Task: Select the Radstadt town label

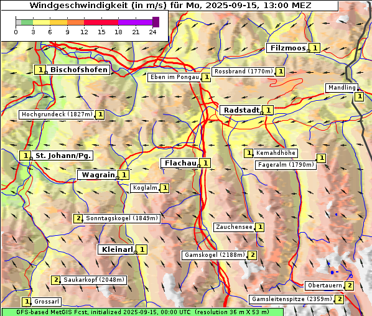Action: click(241, 110)
